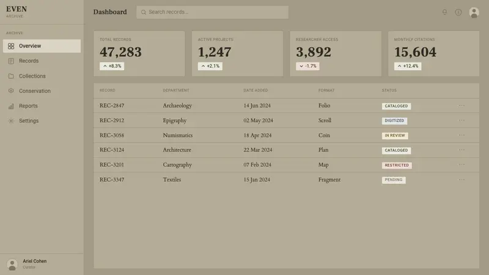Open more options for REC-3347
Viewport: 489px width, 275px height.
point(461,180)
